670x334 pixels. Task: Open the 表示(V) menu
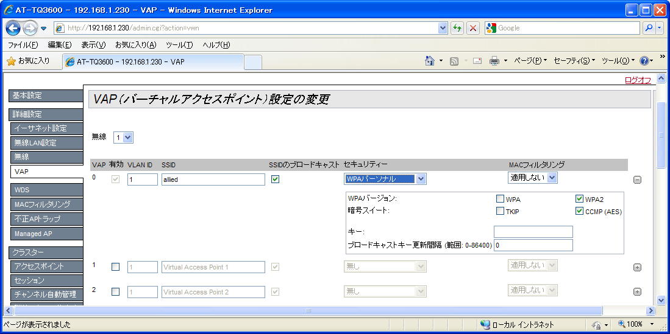click(93, 45)
